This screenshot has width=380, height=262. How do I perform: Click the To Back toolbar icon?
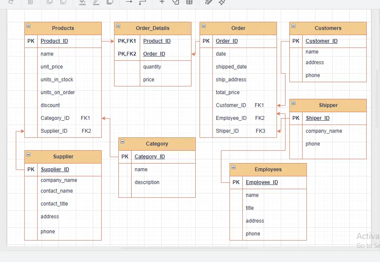click(63, 2)
